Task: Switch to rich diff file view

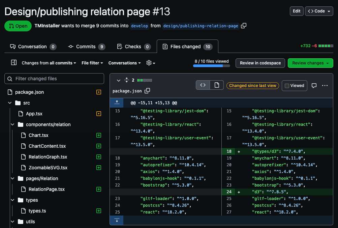Action: [x=217, y=85]
